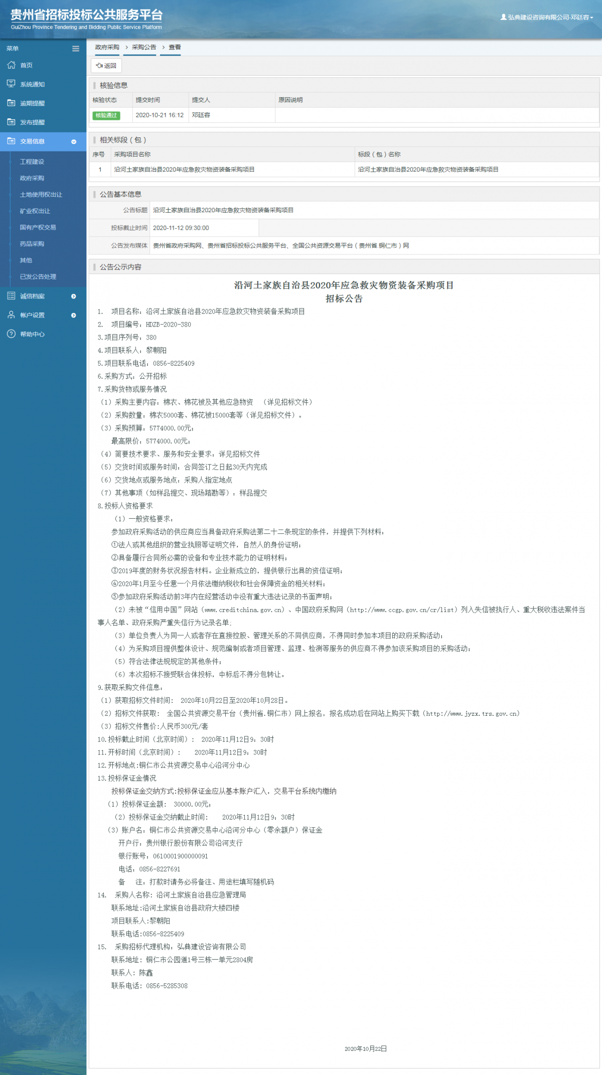Click the 开标地点 line
The height and width of the screenshot is (1075, 602).
point(174,765)
